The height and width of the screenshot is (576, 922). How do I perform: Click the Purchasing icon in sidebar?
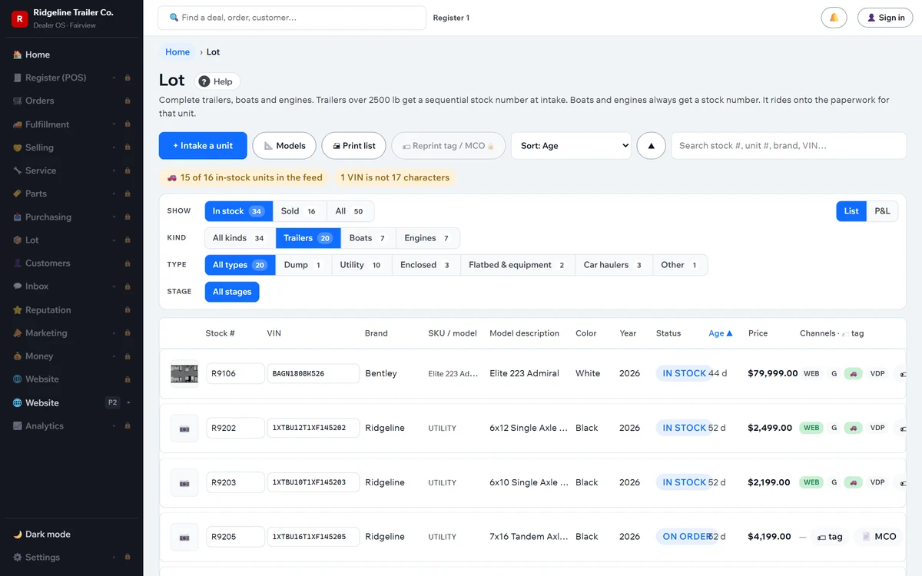click(x=18, y=217)
